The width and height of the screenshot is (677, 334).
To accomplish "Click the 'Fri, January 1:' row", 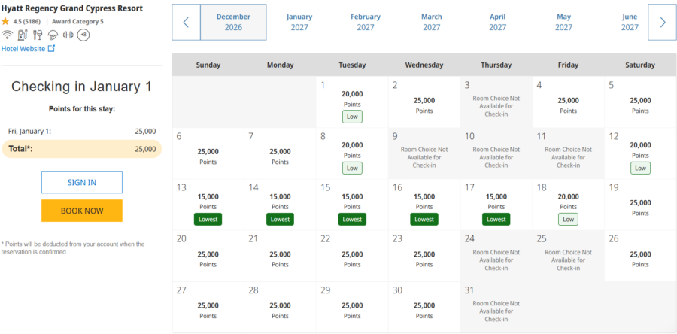I will pyautogui.click(x=82, y=131).
